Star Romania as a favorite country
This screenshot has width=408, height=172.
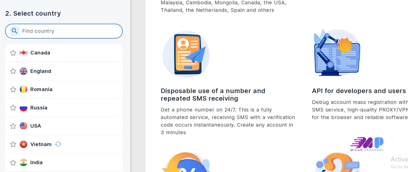13,89
